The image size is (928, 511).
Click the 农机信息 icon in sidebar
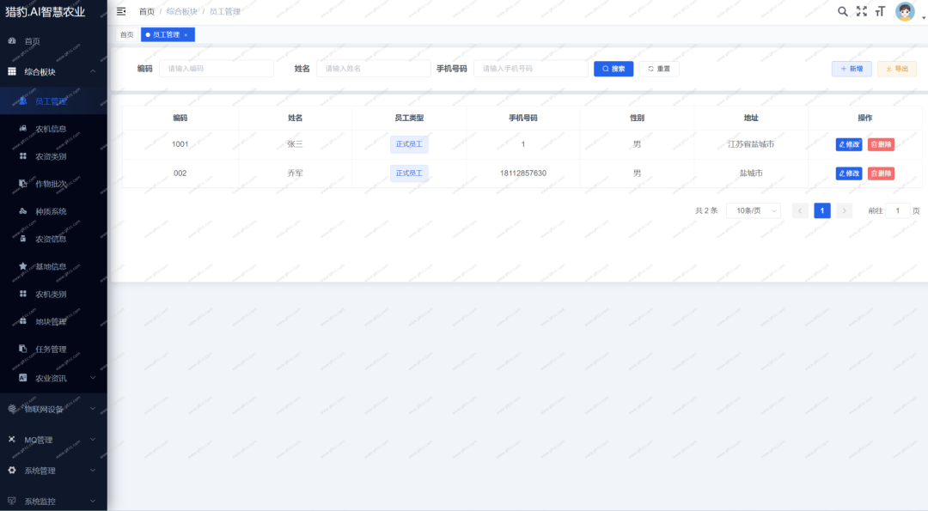22,128
